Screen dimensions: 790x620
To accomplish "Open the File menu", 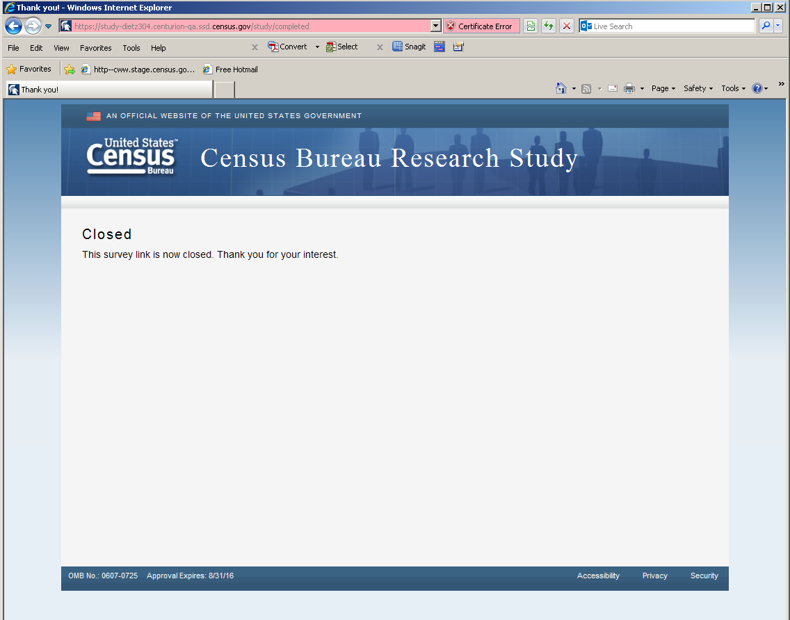I will coord(13,48).
